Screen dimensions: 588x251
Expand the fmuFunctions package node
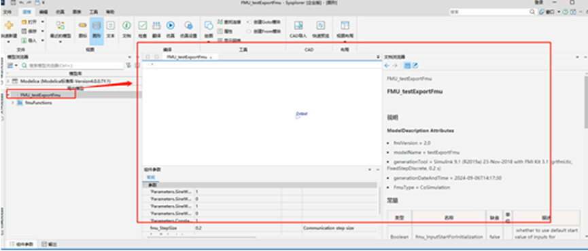[x=13, y=103]
